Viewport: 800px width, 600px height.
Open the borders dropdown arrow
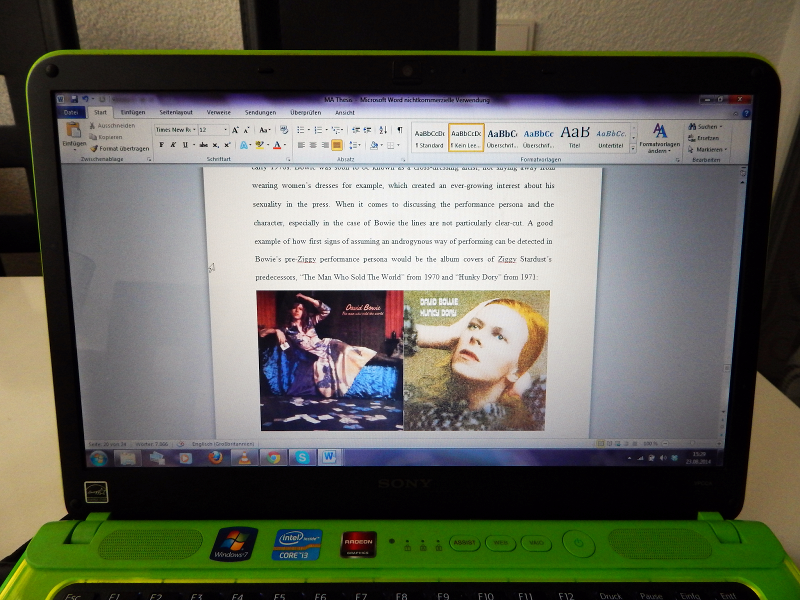click(x=398, y=145)
